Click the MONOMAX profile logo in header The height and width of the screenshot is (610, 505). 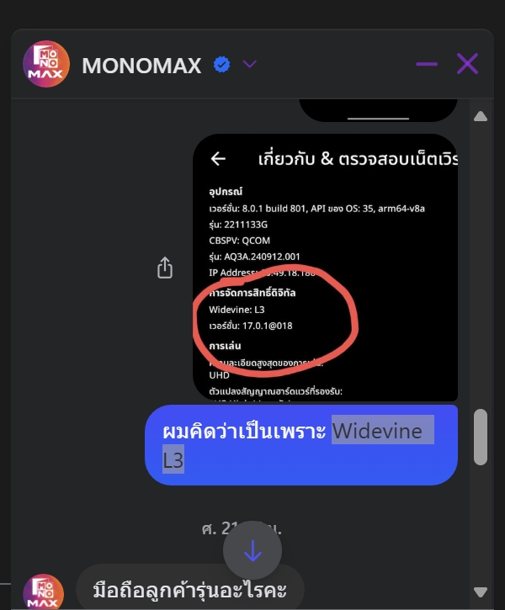tap(46, 64)
